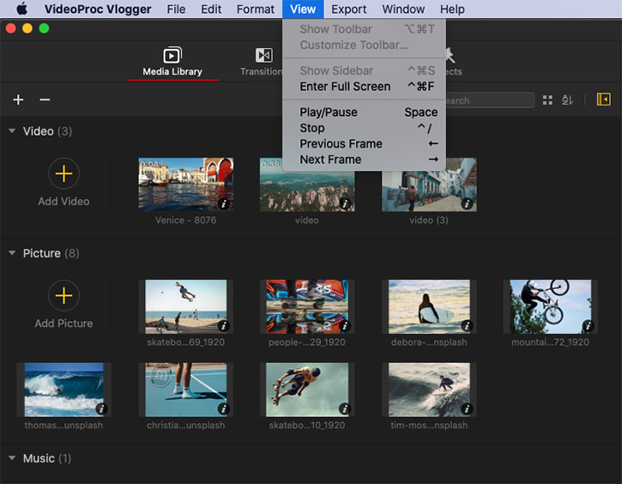Screen dimensions: 622x484
Task: Click the sort order icon
Action: tap(567, 100)
